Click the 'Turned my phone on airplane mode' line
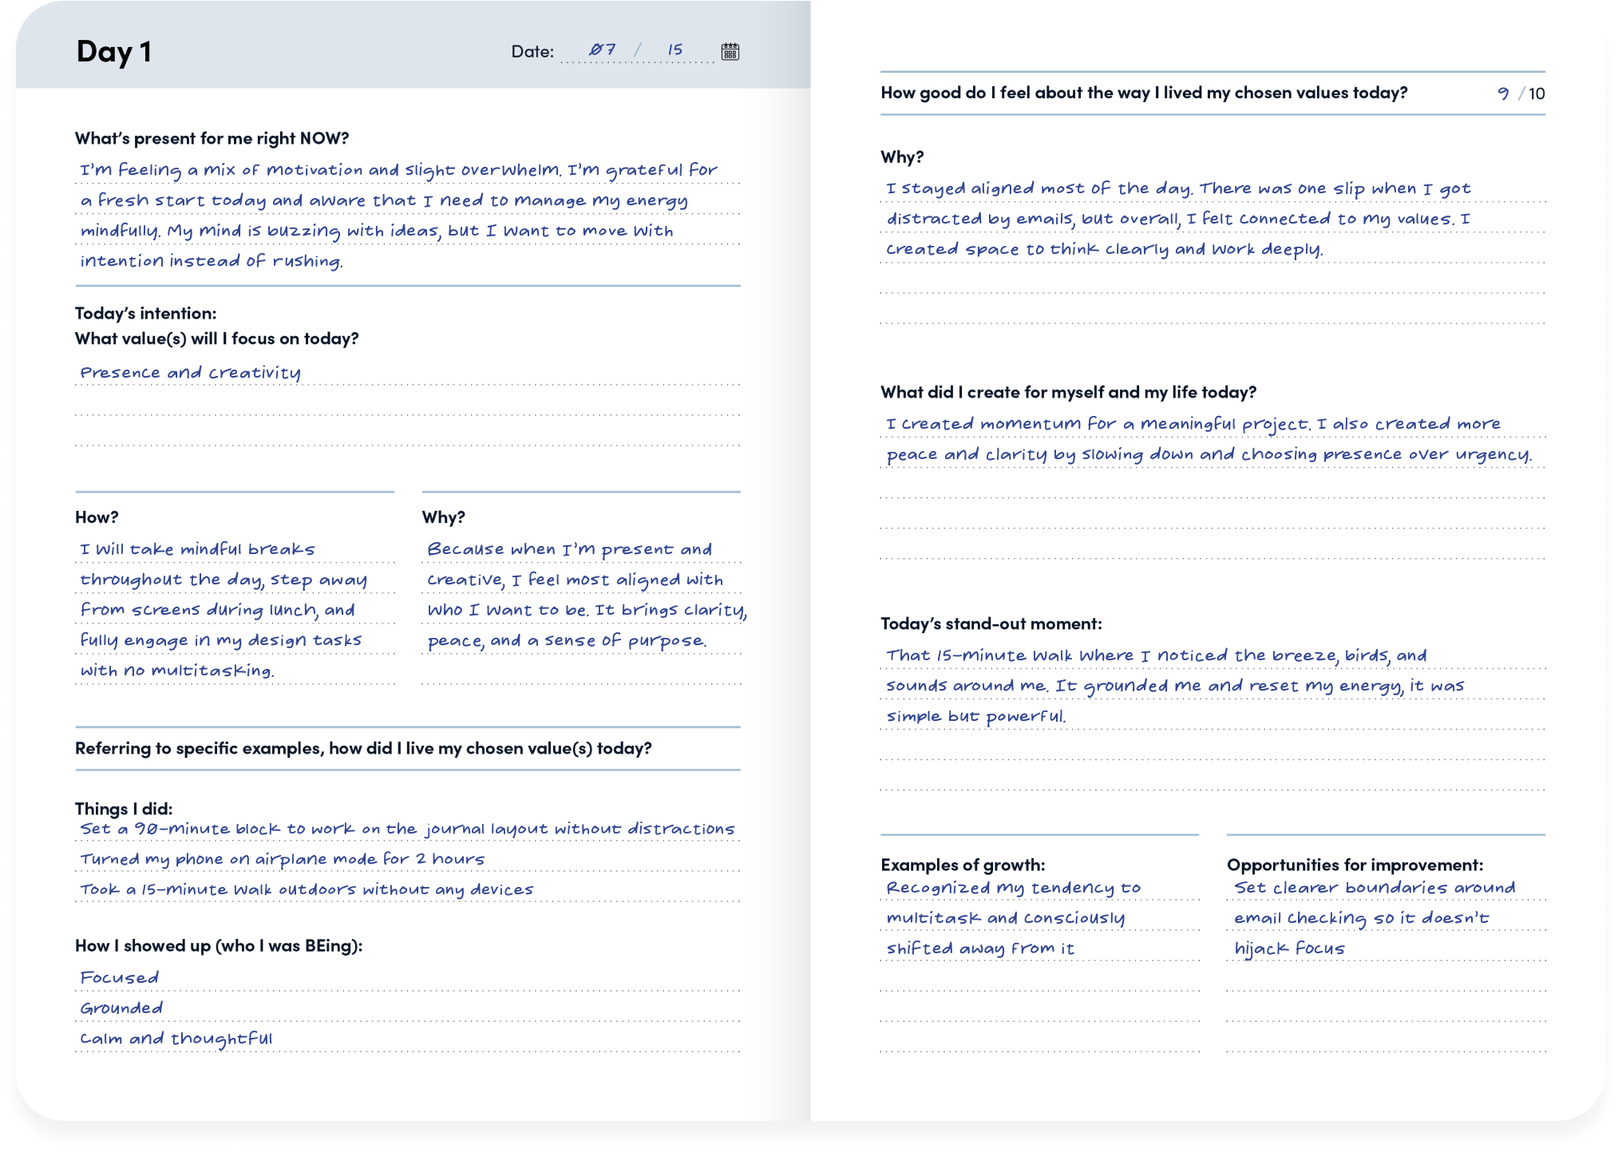1622x1152 pixels. click(x=282, y=859)
